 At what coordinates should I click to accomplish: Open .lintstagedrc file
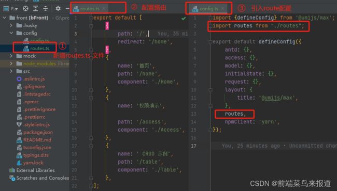(37, 94)
